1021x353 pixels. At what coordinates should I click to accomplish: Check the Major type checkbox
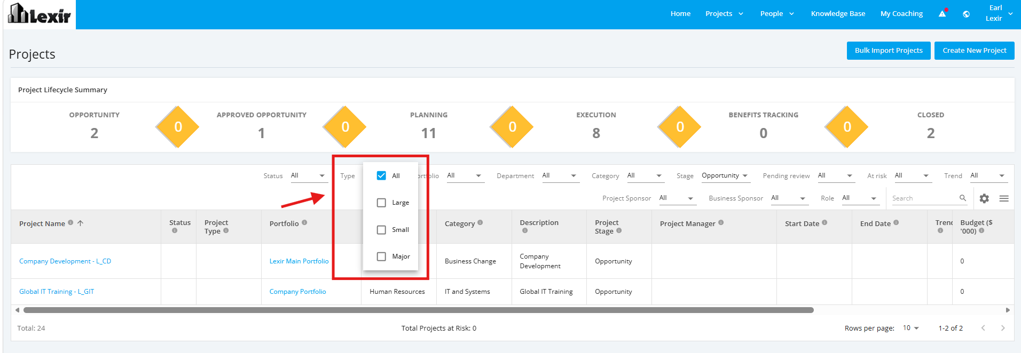(x=381, y=256)
